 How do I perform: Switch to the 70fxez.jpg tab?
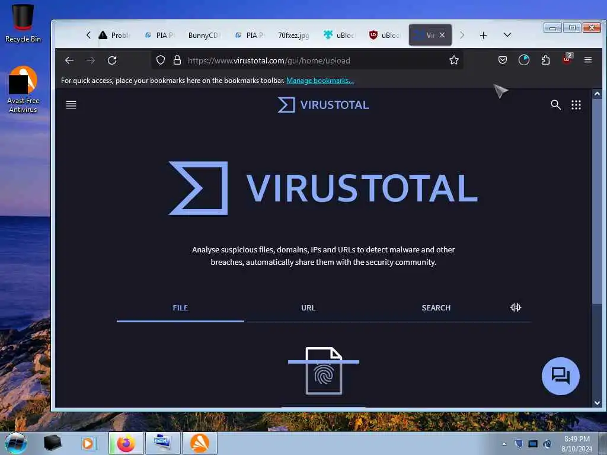[x=293, y=35]
